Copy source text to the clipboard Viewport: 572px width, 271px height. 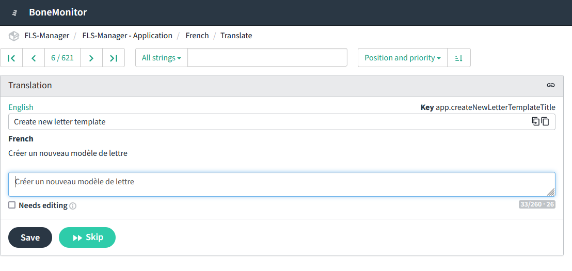click(545, 121)
